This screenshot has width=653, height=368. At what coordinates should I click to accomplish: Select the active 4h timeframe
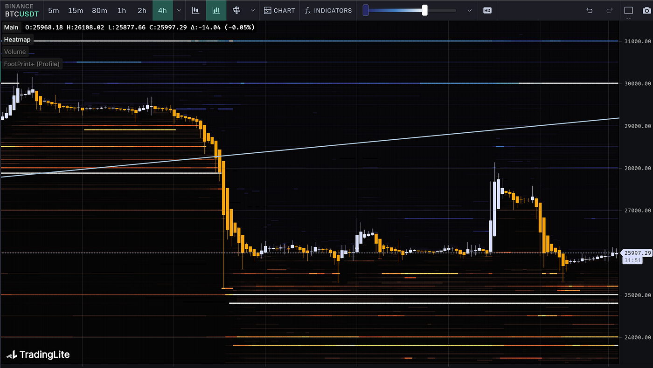click(162, 10)
